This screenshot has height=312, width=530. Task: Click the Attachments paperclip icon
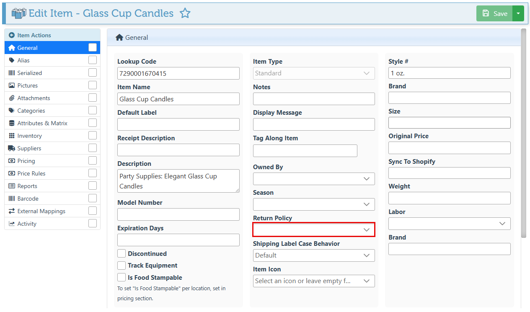12,98
